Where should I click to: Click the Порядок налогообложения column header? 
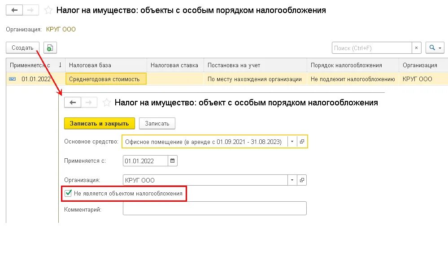tap(353, 65)
